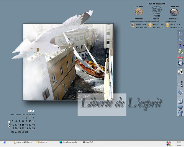Select April 22 on the desktop calendar

(x=23, y=128)
